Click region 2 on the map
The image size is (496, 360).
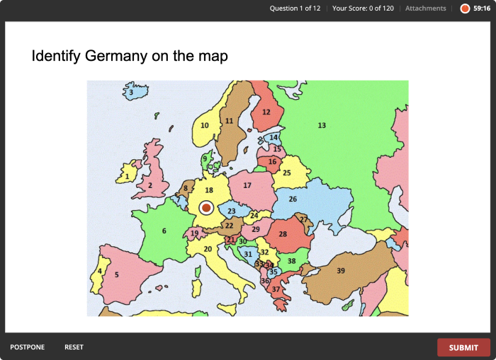150,185
